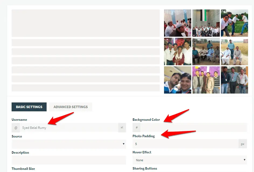Click the Source label
Image resolution: width=254 pixels, height=172 pixels.
click(17, 136)
